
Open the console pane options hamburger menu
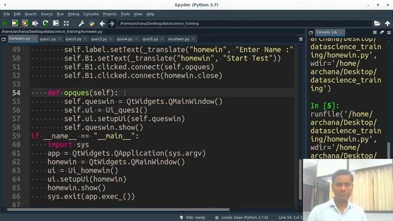pos(389,33)
